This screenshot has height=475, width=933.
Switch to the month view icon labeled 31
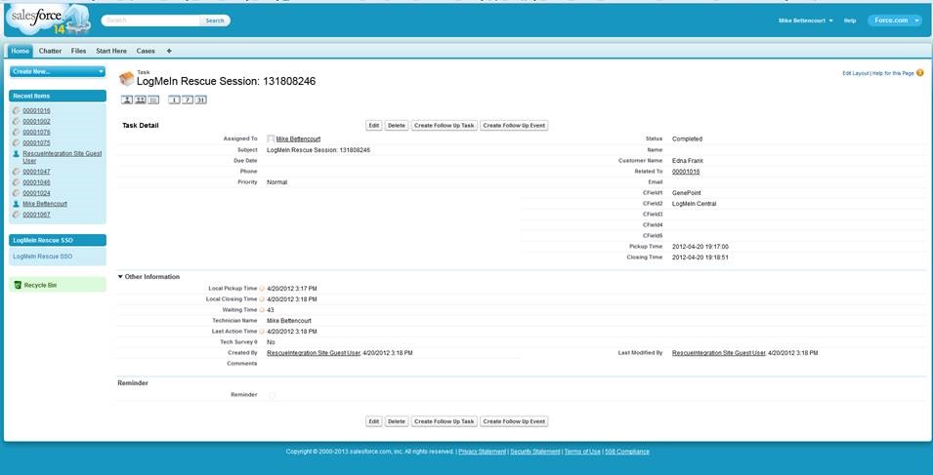tap(200, 99)
